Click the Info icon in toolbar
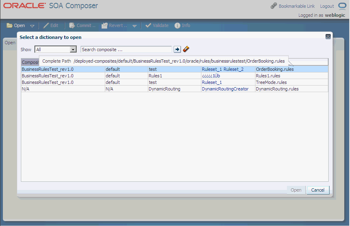The height and width of the screenshot is (226, 350). click(x=177, y=25)
